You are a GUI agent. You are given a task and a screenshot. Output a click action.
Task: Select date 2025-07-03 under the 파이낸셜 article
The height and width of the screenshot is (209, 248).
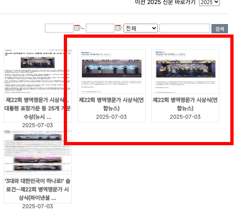(37, 206)
